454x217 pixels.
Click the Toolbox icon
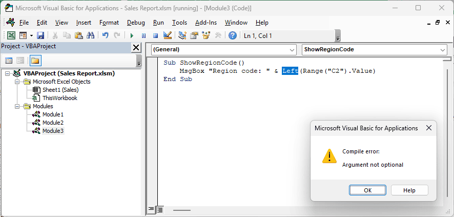pos(218,35)
